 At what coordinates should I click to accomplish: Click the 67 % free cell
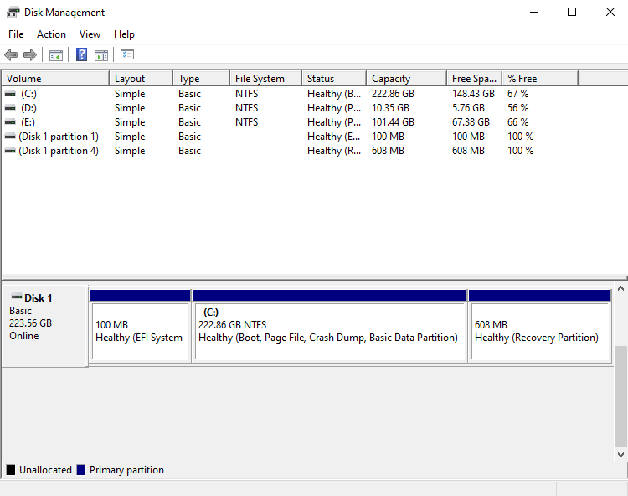(517, 94)
